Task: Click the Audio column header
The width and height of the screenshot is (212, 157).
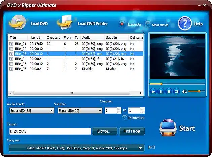Action: 93,37
